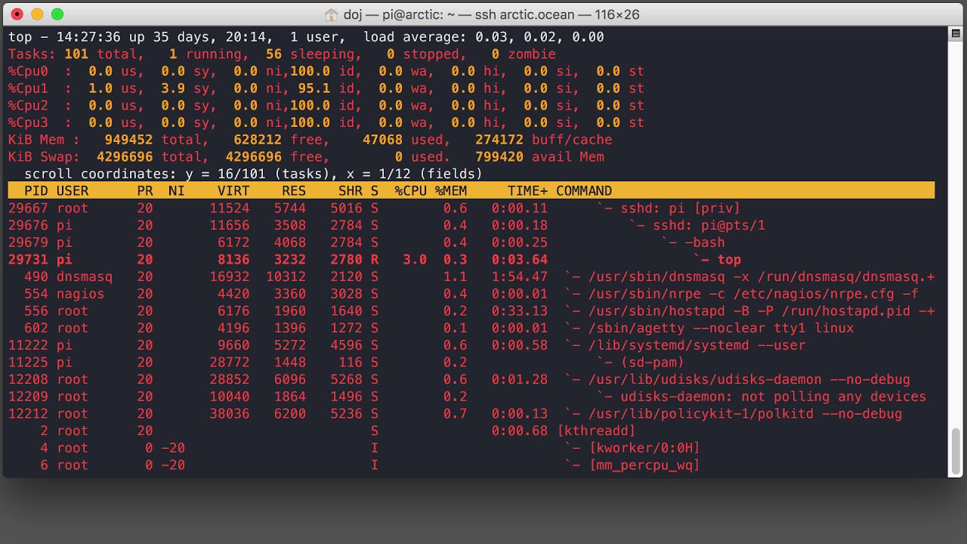
Task: Click PID 29731 in the running row
Action: point(28,260)
